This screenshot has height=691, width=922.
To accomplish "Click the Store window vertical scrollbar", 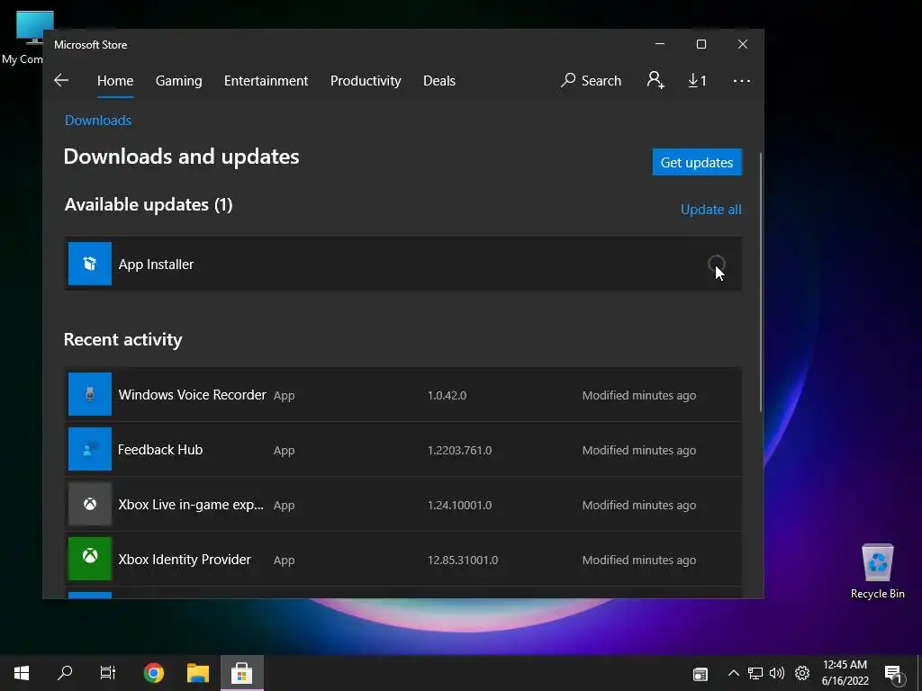I will pyautogui.click(x=761, y=282).
